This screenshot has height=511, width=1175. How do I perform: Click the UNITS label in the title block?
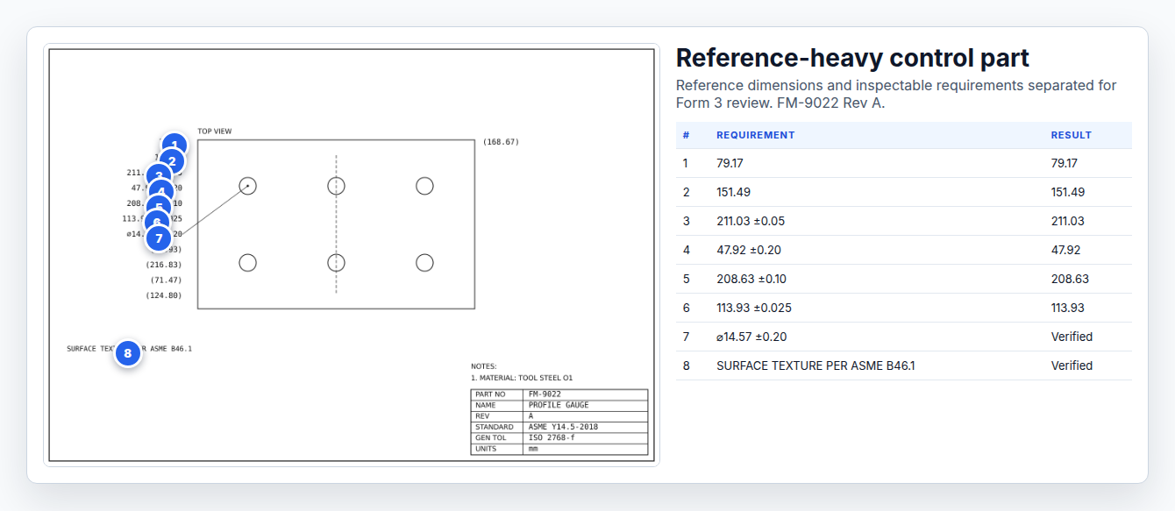point(486,449)
